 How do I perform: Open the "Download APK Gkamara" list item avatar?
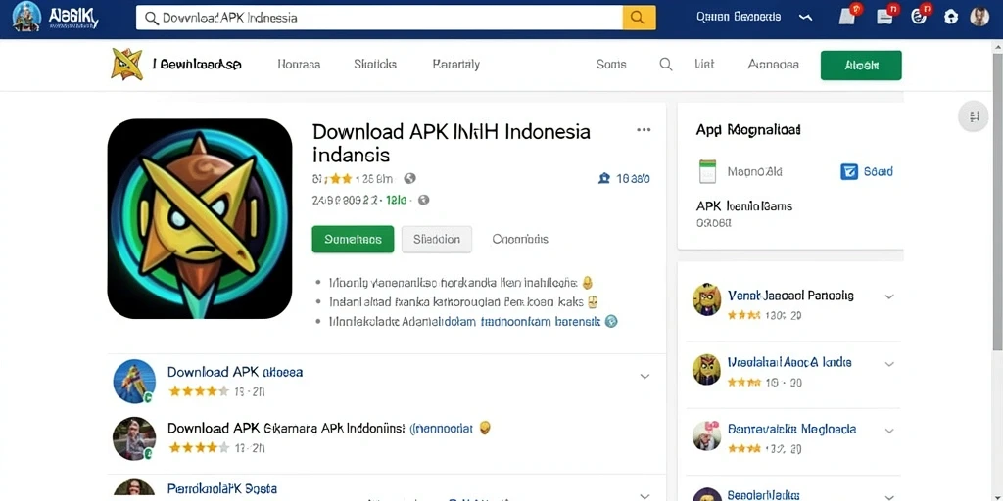pos(134,438)
